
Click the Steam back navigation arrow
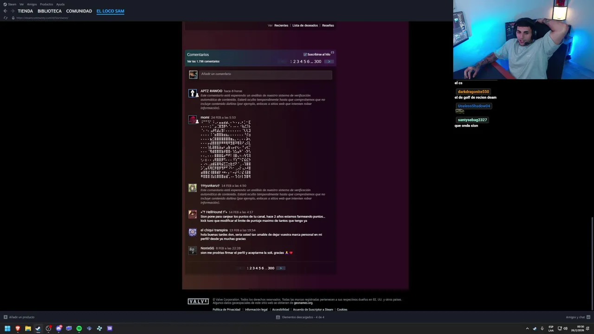click(x=5, y=11)
